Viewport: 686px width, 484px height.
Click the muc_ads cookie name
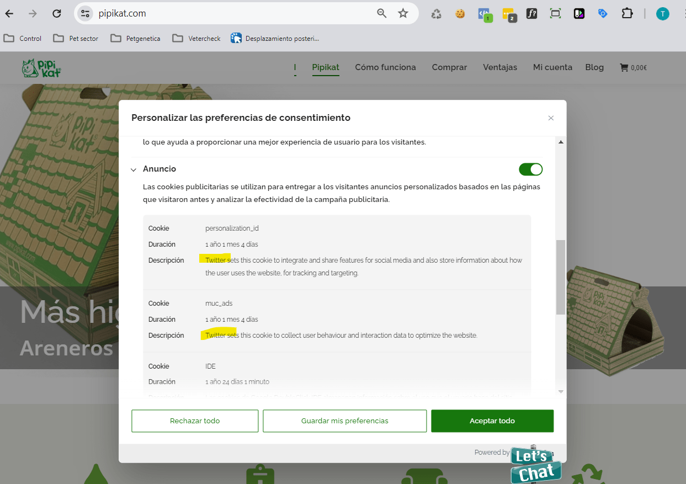coord(219,304)
